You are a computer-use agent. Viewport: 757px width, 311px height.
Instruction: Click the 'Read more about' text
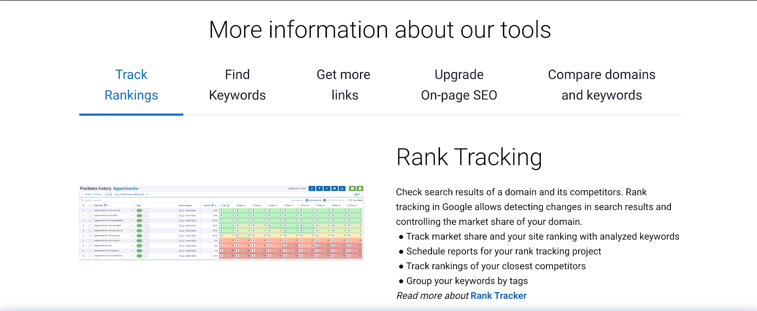tap(432, 296)
